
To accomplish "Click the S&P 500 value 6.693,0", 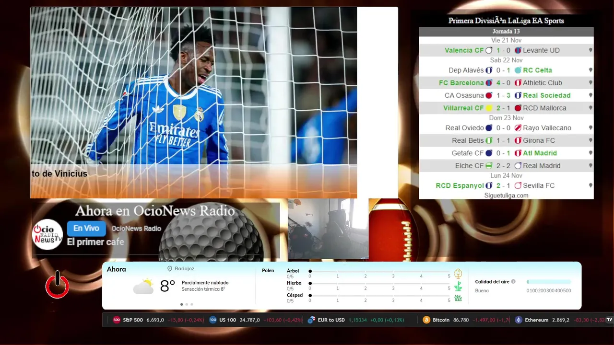I will (155, 320).
